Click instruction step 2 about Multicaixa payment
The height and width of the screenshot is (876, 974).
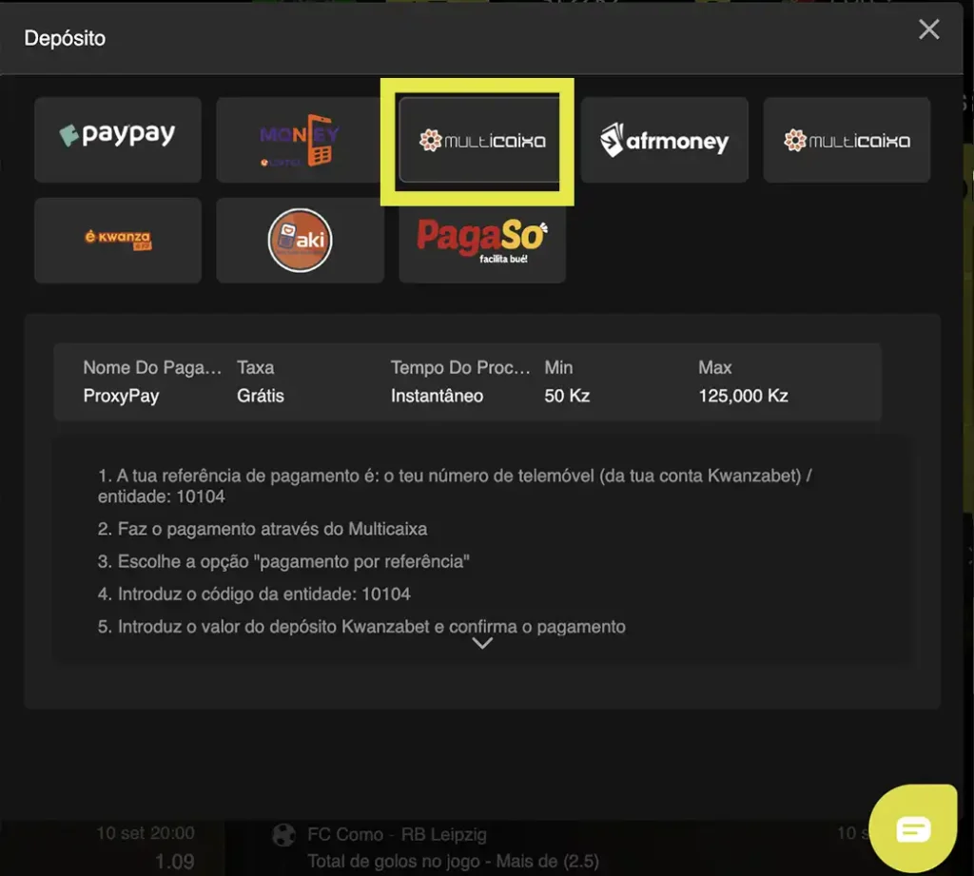click(263, 529)
